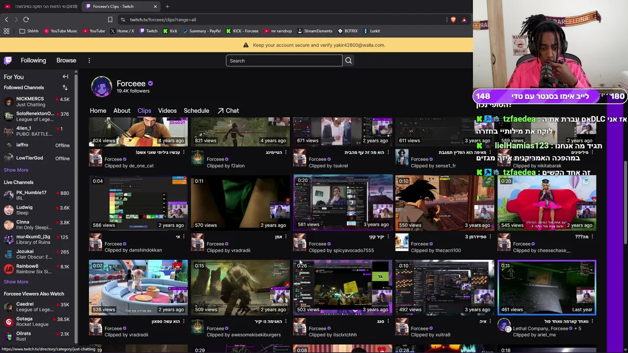Screen dimensions: 628x353
Task: Focus the Twitch Search field
Action: [284, 61]
